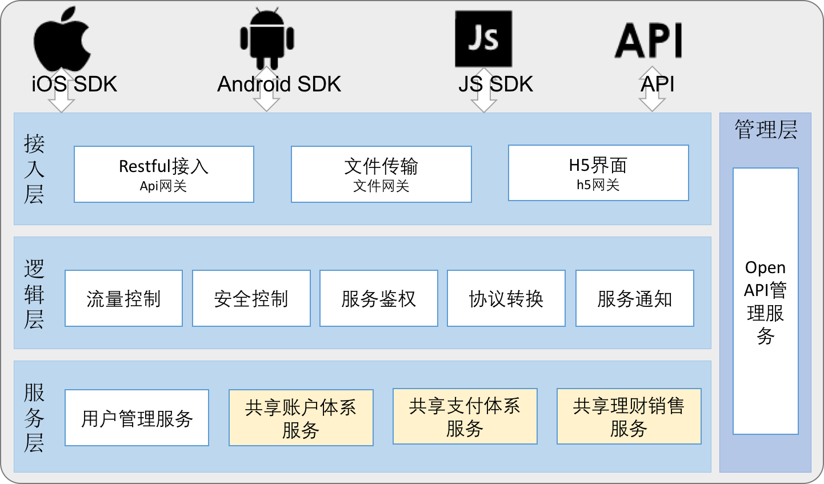The image size is (824, 484).
Task: Click the 接入层 layer label
Action: click(34, 169)
